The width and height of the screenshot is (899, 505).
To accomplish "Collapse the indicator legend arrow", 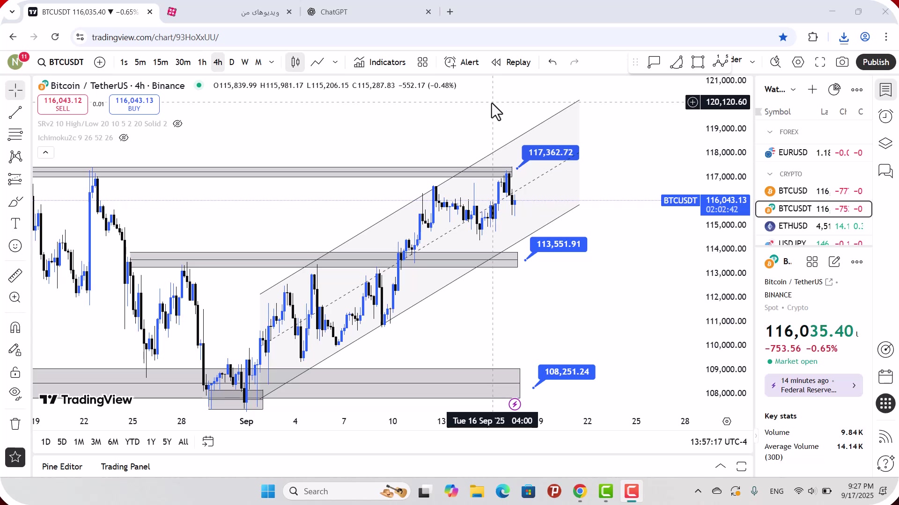I will coord(45,152).
